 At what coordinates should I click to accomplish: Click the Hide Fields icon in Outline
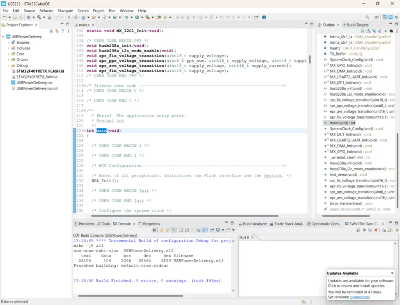pyautogui.click(x=374, y=31)
